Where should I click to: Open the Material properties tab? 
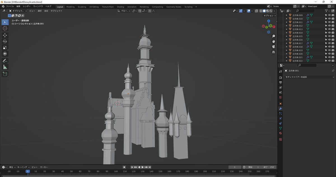[280, 133]
